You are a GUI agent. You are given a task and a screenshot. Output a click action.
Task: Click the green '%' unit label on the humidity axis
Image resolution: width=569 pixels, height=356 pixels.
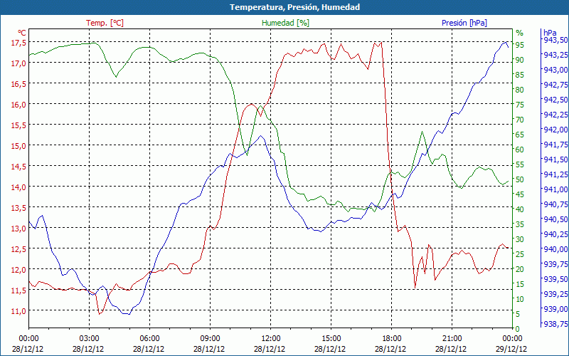tap(520, 33)
